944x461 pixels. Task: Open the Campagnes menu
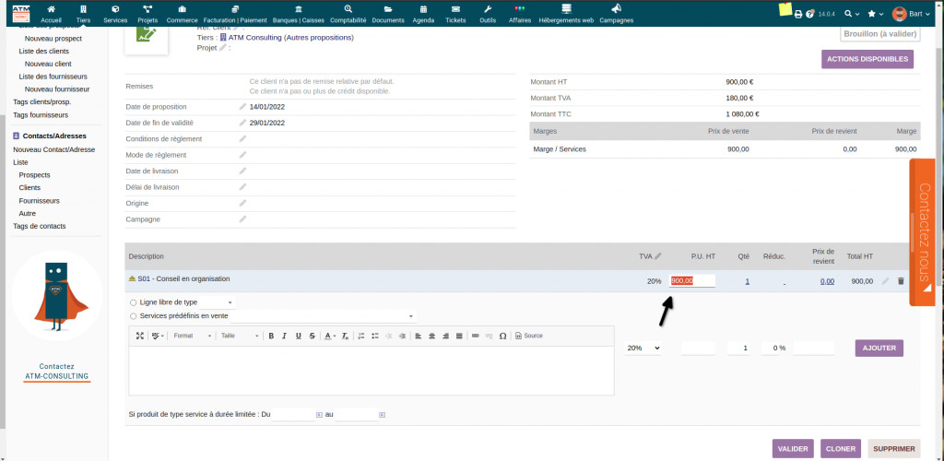click(x=616, y=14)
